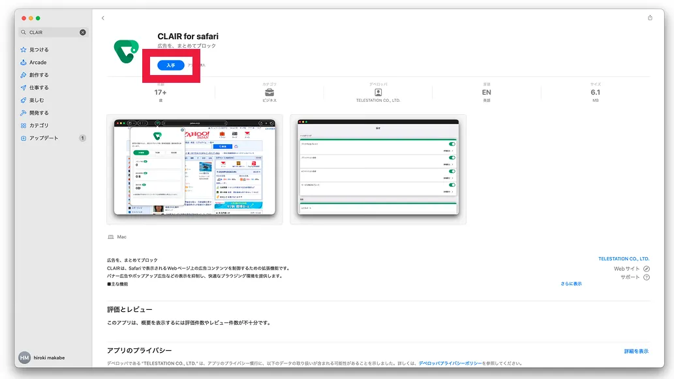Open the hiroki makabe account profile
674x379 pixels.
[42, 357]
